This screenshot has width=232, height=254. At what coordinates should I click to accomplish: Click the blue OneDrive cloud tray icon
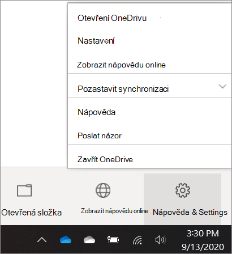tap(66, 240)
